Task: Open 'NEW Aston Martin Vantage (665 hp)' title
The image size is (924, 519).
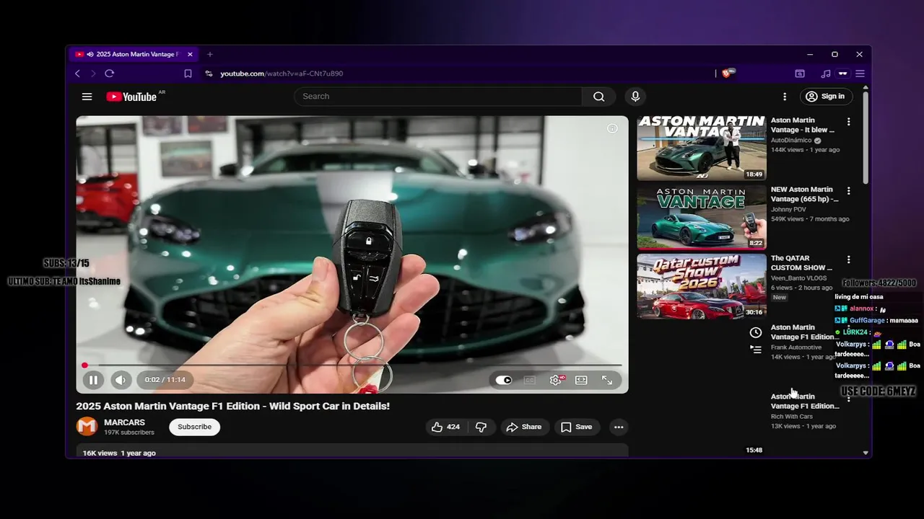Action: pos(805,194)
